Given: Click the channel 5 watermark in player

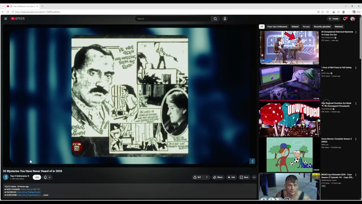Looking at the screenshot, I should click(x=252, y=161).
